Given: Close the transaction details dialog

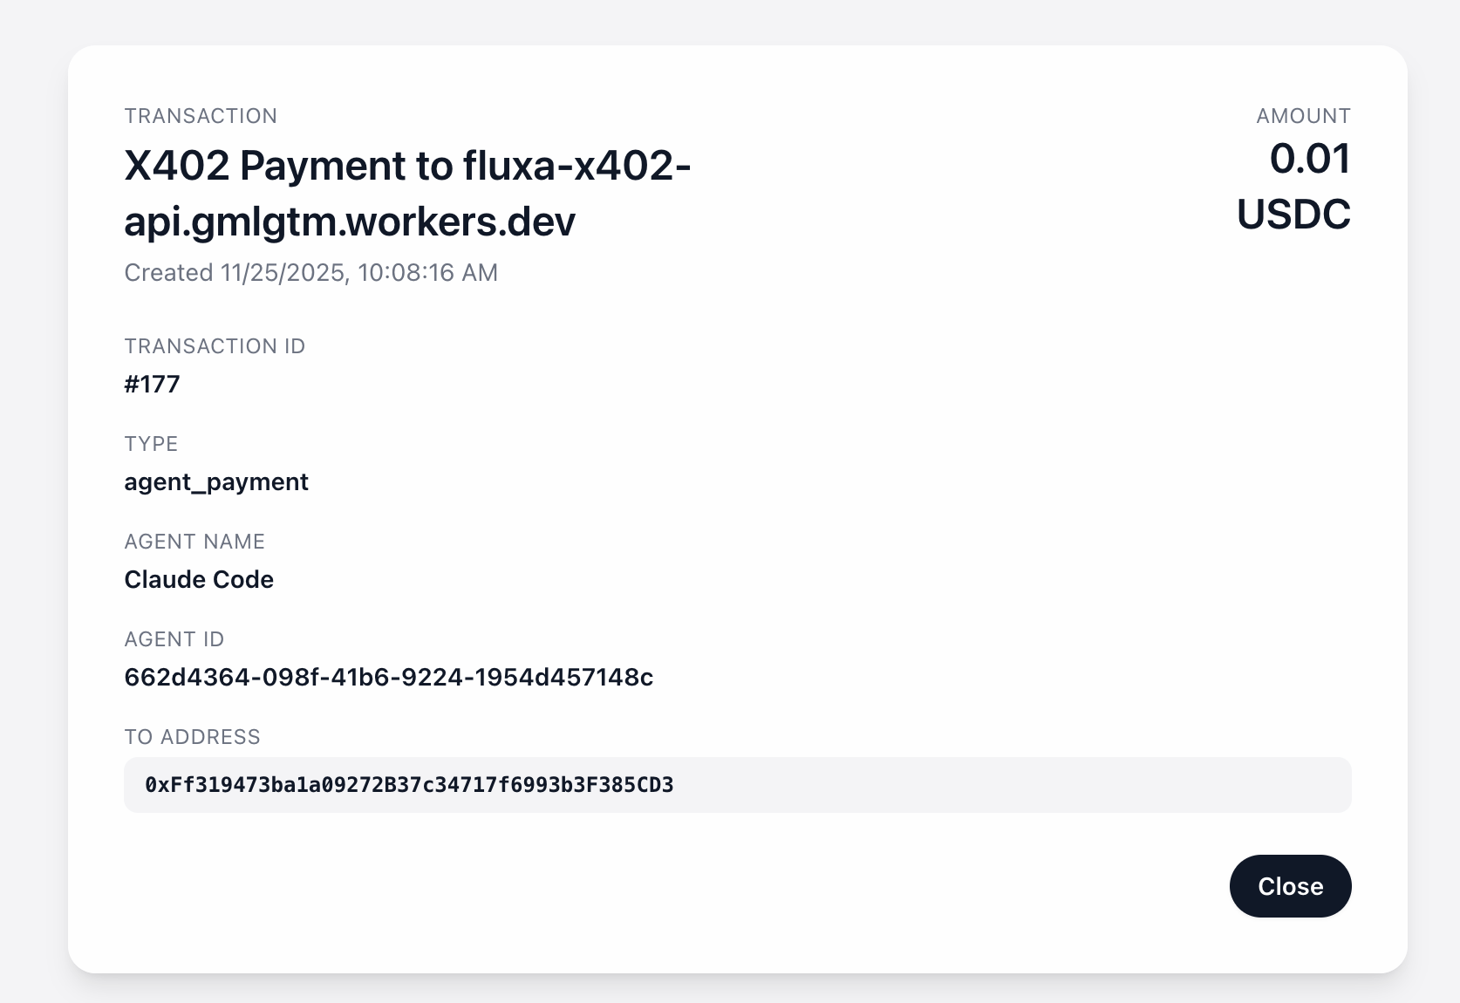Looking at the screenshot, I should pyautogui.click(x=1290, y=886).
